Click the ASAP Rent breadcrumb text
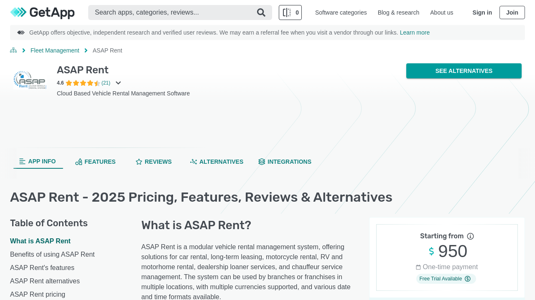Screen dimensions: 535x300 107,50
